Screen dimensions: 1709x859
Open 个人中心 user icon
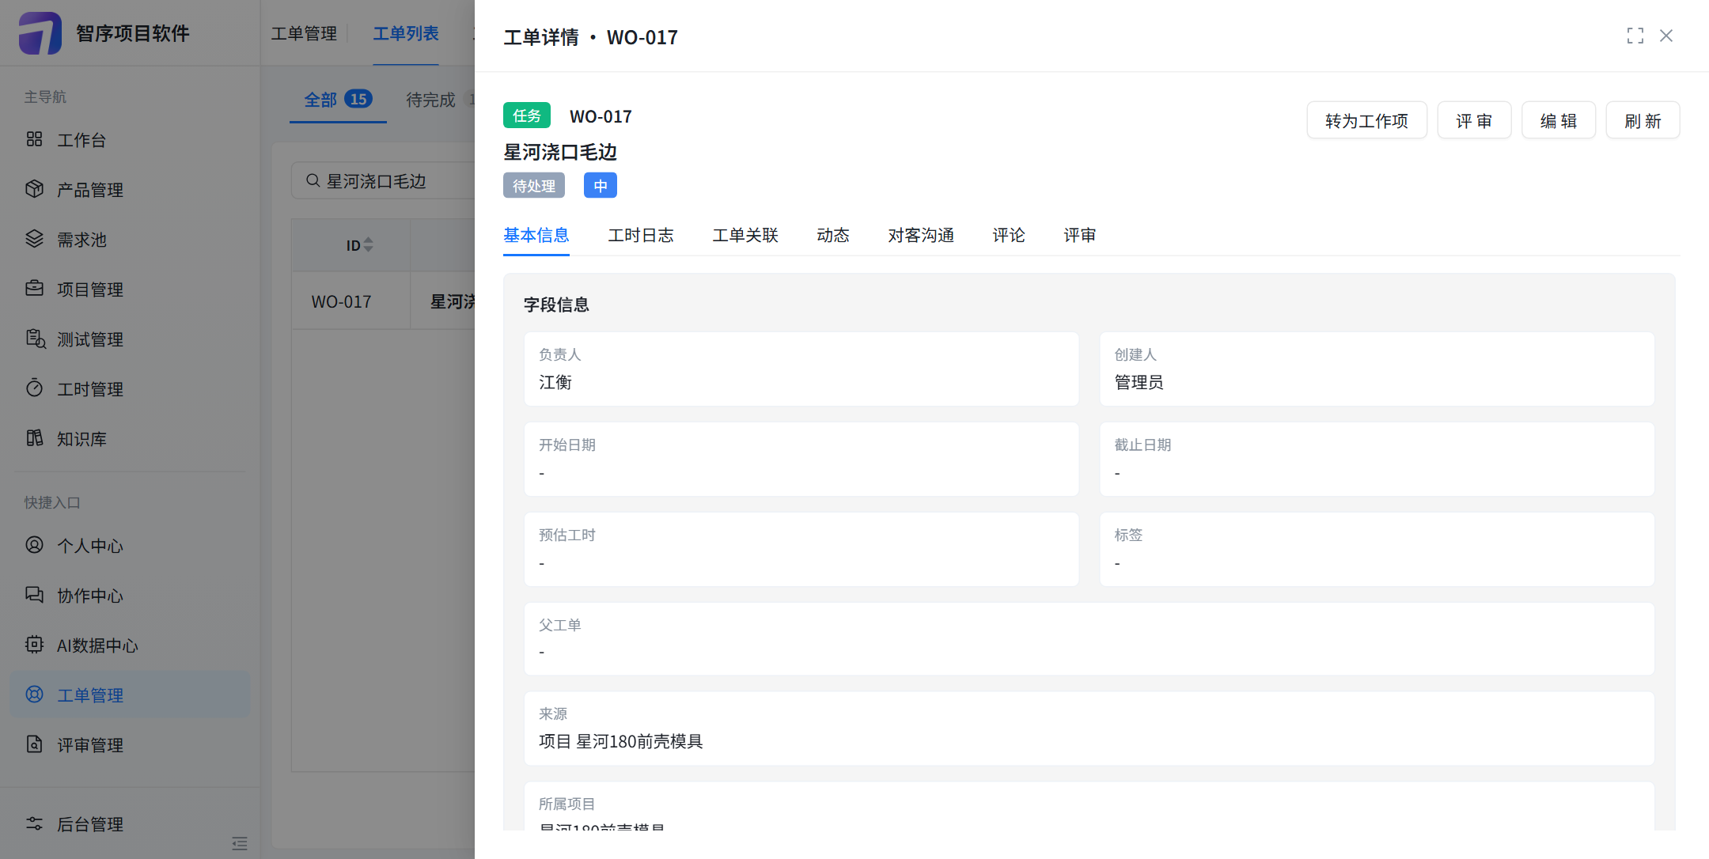coord(34,545)
